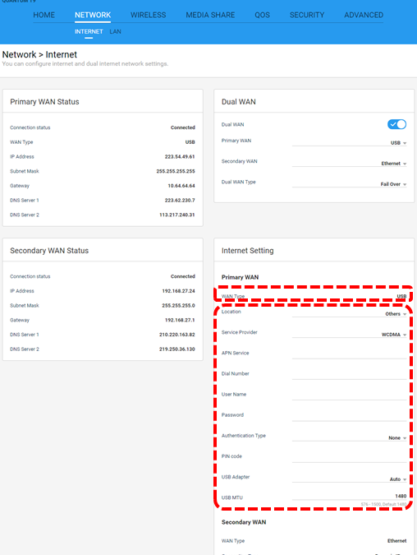
Task: Click the User Name input field
Action: 349,395
